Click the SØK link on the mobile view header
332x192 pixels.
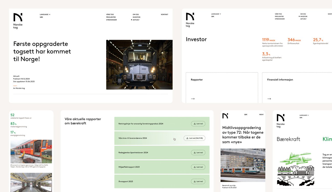tap(246, 115)
